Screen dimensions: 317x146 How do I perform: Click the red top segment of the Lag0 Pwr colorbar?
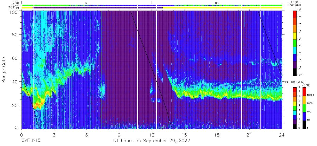coord(295,14)
